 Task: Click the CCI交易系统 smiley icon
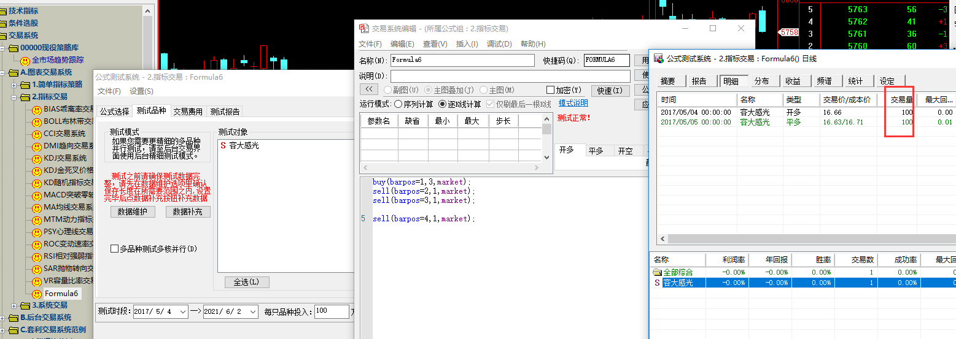37,134
